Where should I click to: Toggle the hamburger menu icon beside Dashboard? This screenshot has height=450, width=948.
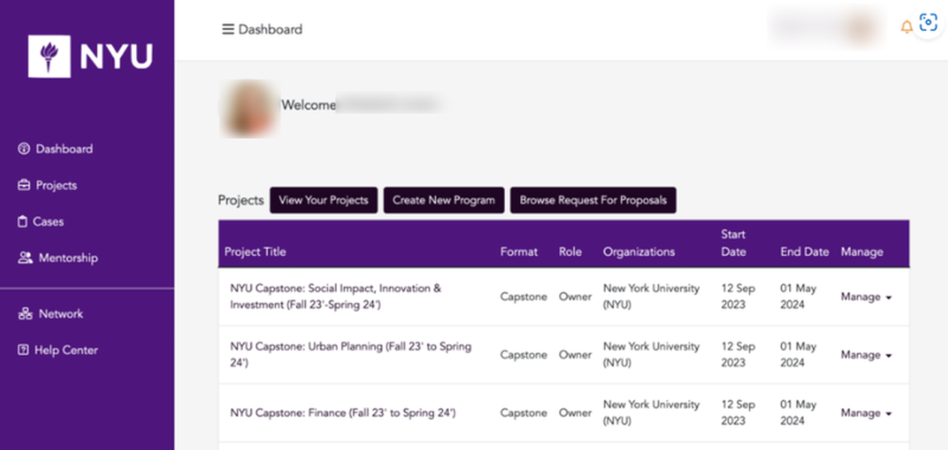click(x=227, y=30)
